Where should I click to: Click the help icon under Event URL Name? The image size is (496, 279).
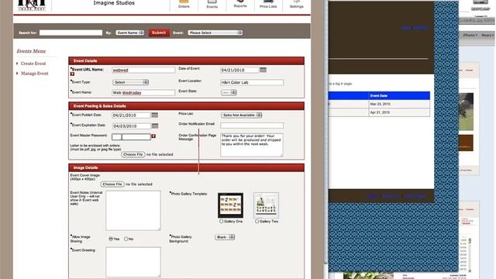72,74
